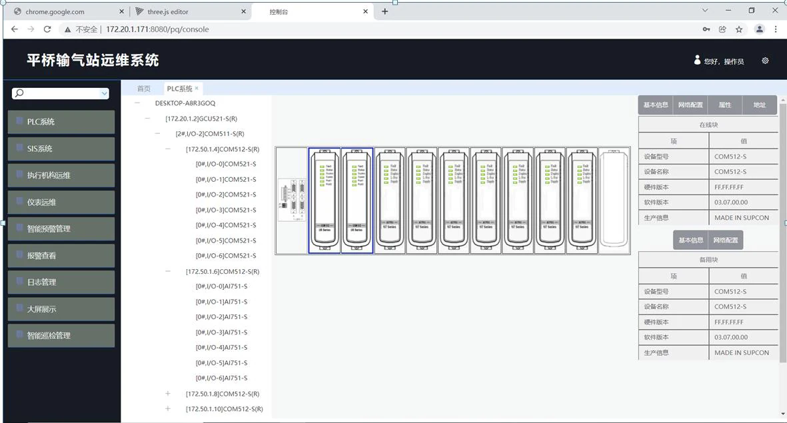Collapse the [172.50.1.6]COM512-S(R) node

168,272
